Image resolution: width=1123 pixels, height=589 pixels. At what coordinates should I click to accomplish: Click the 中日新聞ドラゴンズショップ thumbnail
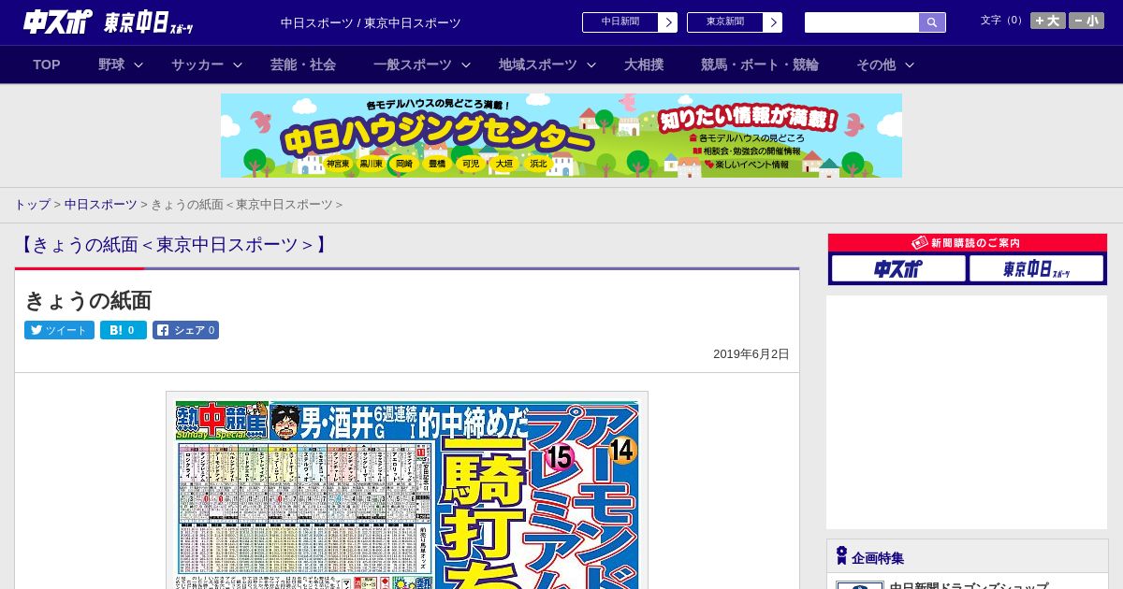pyautogui.click(x=860, y=585)
